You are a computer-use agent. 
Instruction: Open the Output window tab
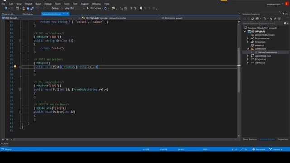point(5,144)
